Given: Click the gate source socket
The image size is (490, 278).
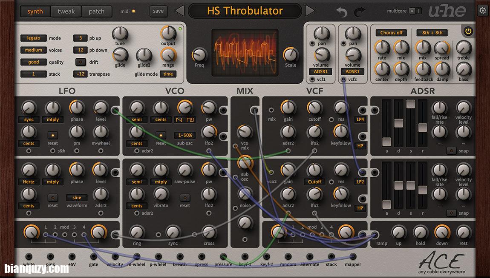Looking at the screenshot, I should point(93,256).
